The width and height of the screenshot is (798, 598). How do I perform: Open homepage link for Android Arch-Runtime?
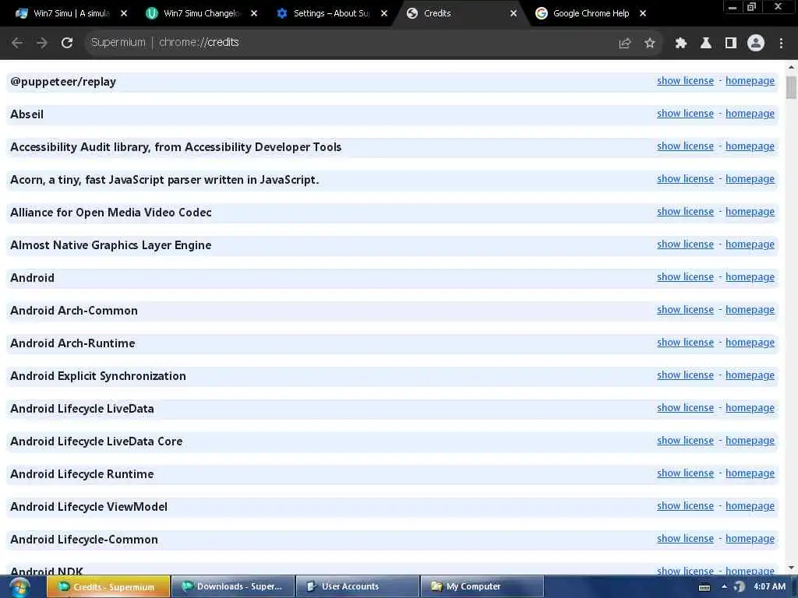(x=750, y=343)
